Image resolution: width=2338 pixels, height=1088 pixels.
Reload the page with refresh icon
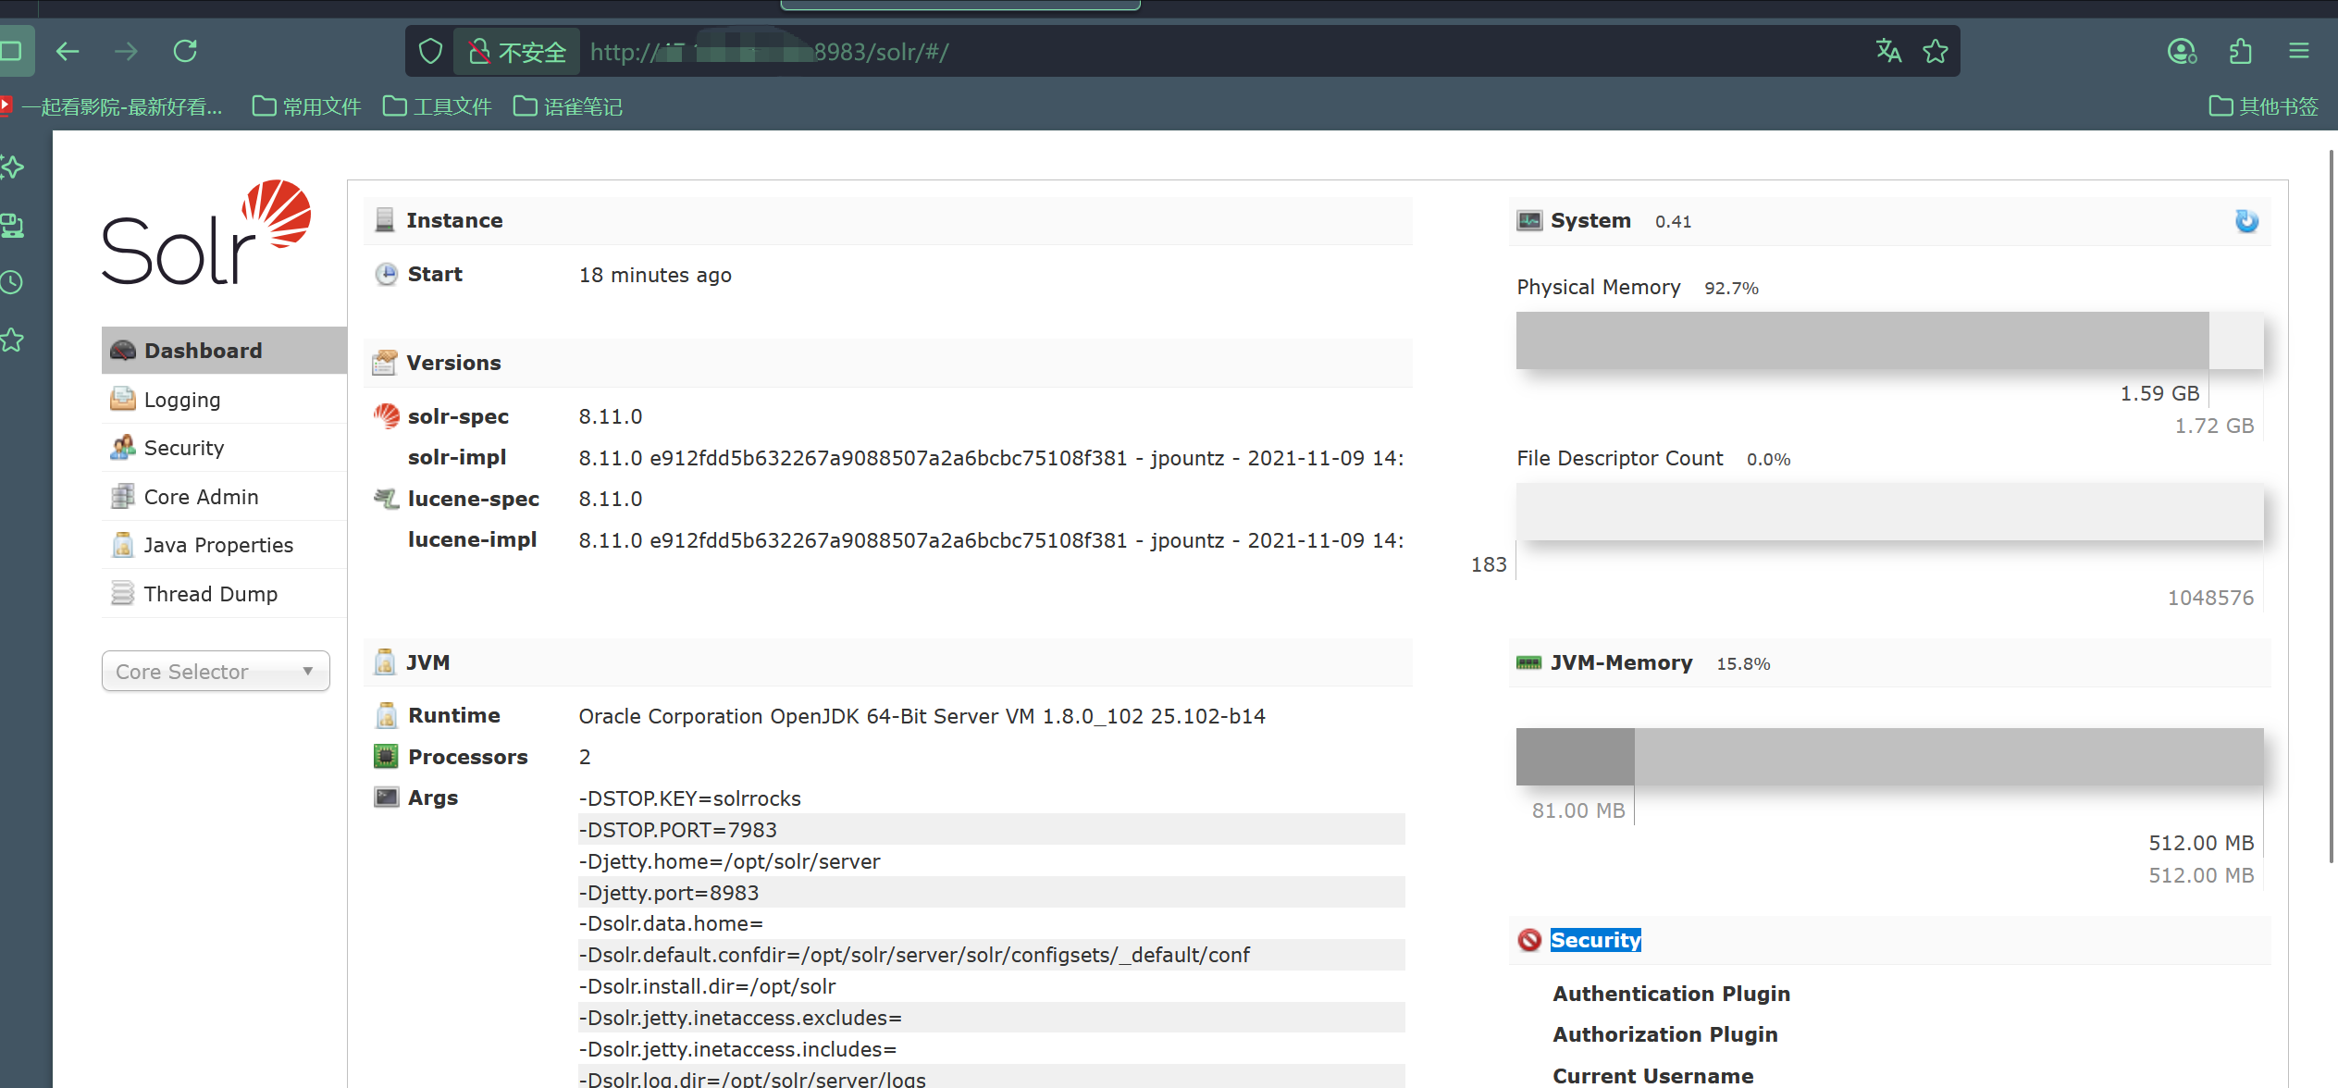tap(185, 51)
